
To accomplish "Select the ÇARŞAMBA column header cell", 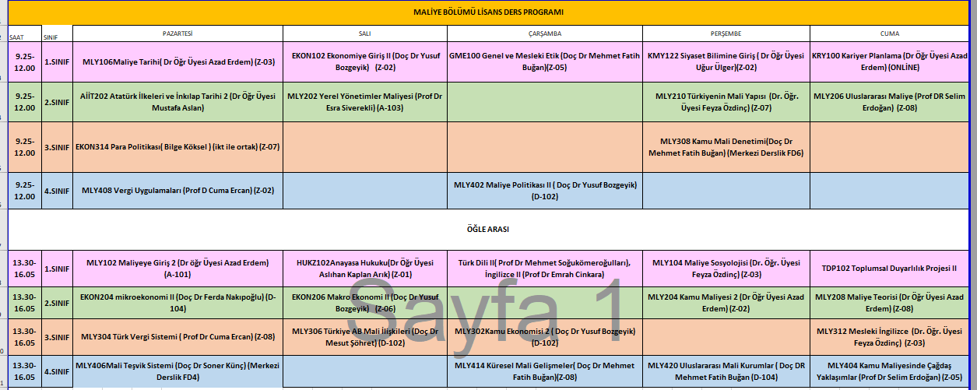I will [x=544, y=34].
